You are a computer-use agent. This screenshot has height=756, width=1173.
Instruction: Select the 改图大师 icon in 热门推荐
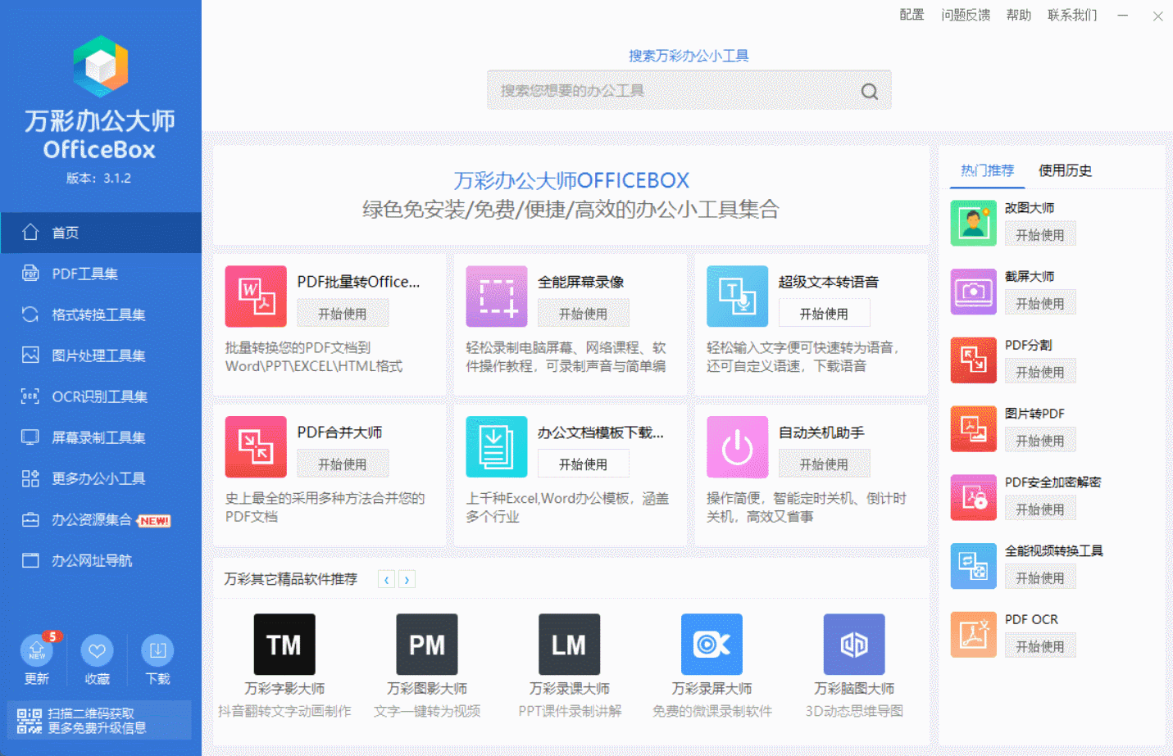(973, 221)
